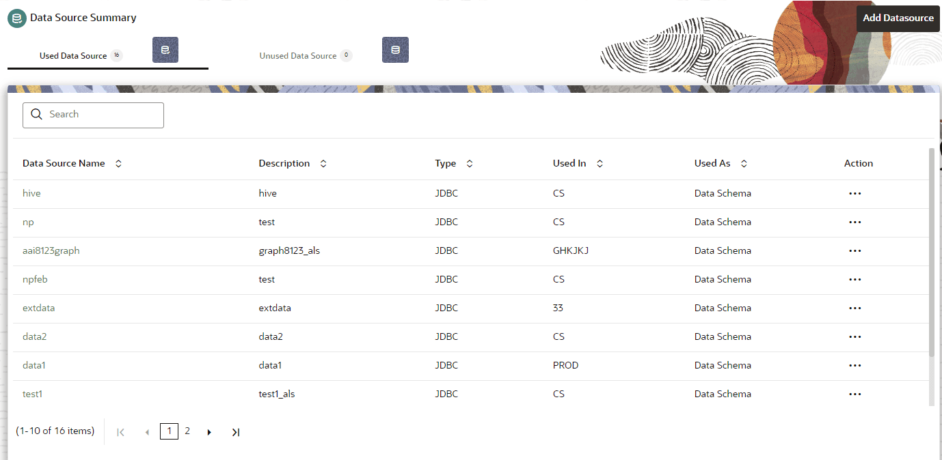The width and height of the screenshot is (942, 460).
Task: Open the actions ellipsis for extdata
Action: [854, 308]
